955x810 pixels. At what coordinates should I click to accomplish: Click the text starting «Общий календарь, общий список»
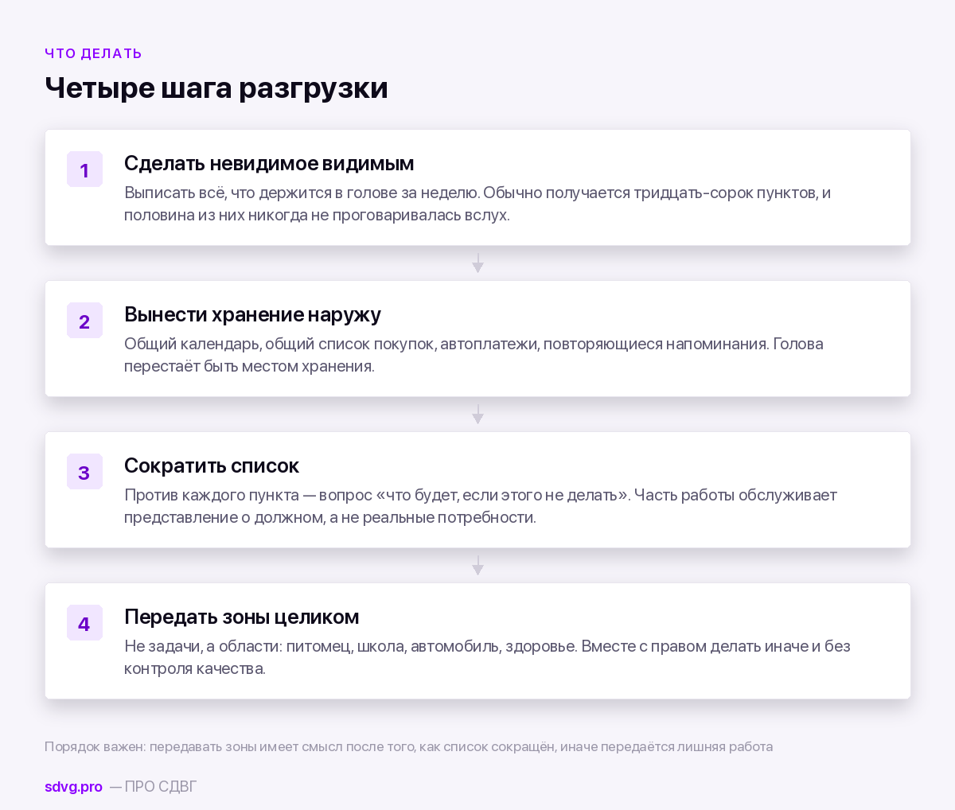click(474, 355)
